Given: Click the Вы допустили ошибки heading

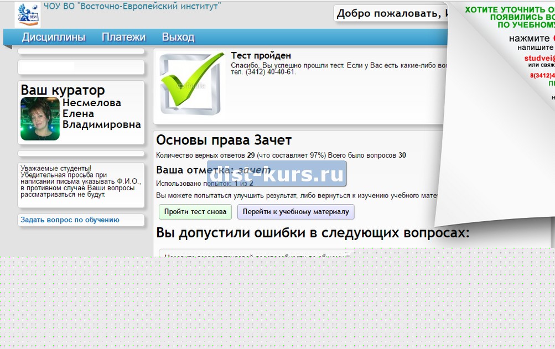Looking at the screenshot, I should click(x=313, y=232).
